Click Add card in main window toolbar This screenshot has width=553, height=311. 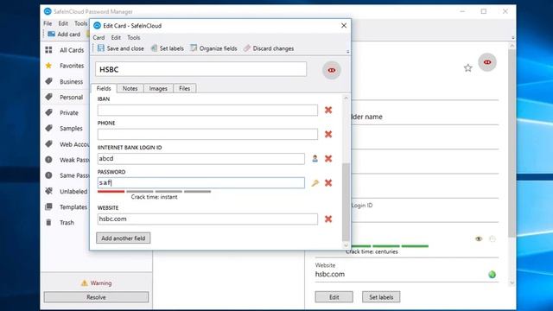coord(64,35)
